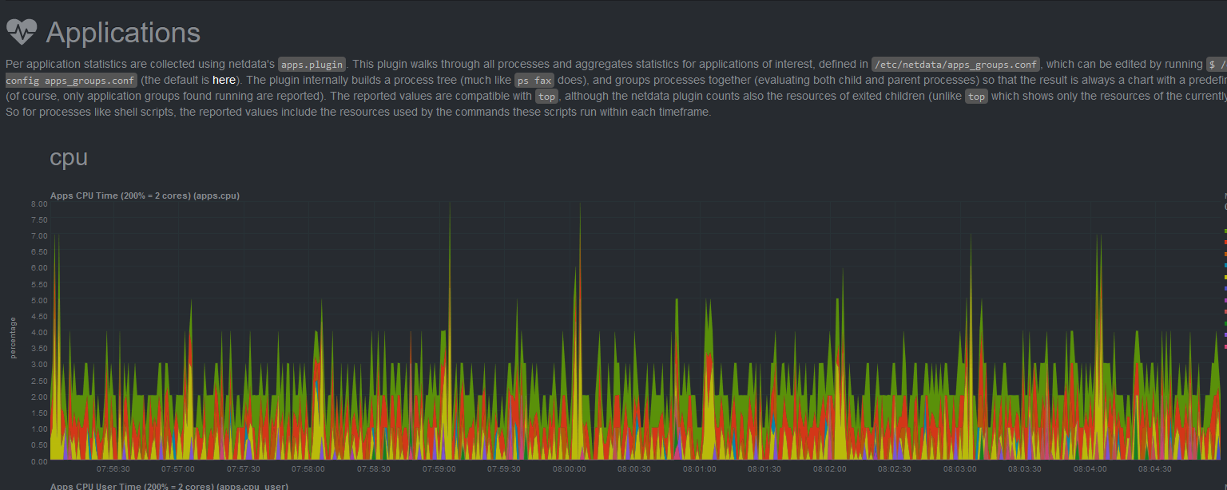Click the Apps CPU Time chart title
Screen dimensions: 1227x490
click(x=144, y=196)
